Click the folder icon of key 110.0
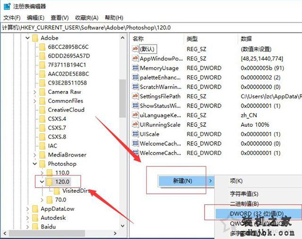Screen dimensions: 302x239 tap(50, 173)
